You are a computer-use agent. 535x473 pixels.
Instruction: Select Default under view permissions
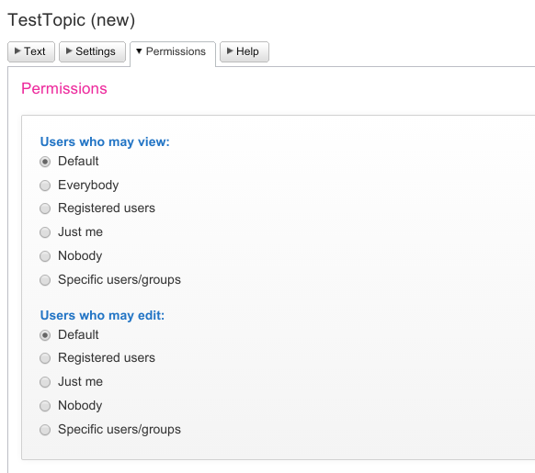pos(45,162)
